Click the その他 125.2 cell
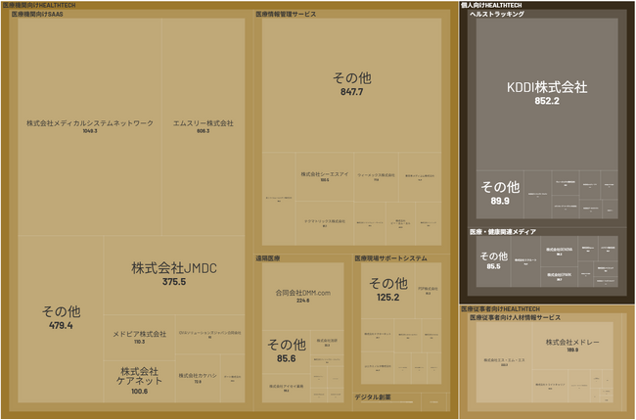636x420 pixels. 388,291
